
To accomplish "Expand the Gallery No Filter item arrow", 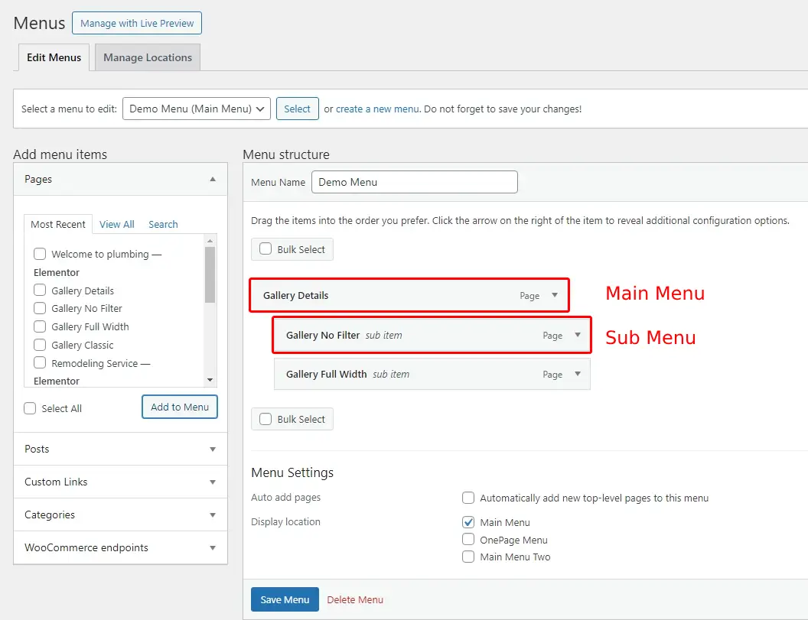I will pos(578,335).
